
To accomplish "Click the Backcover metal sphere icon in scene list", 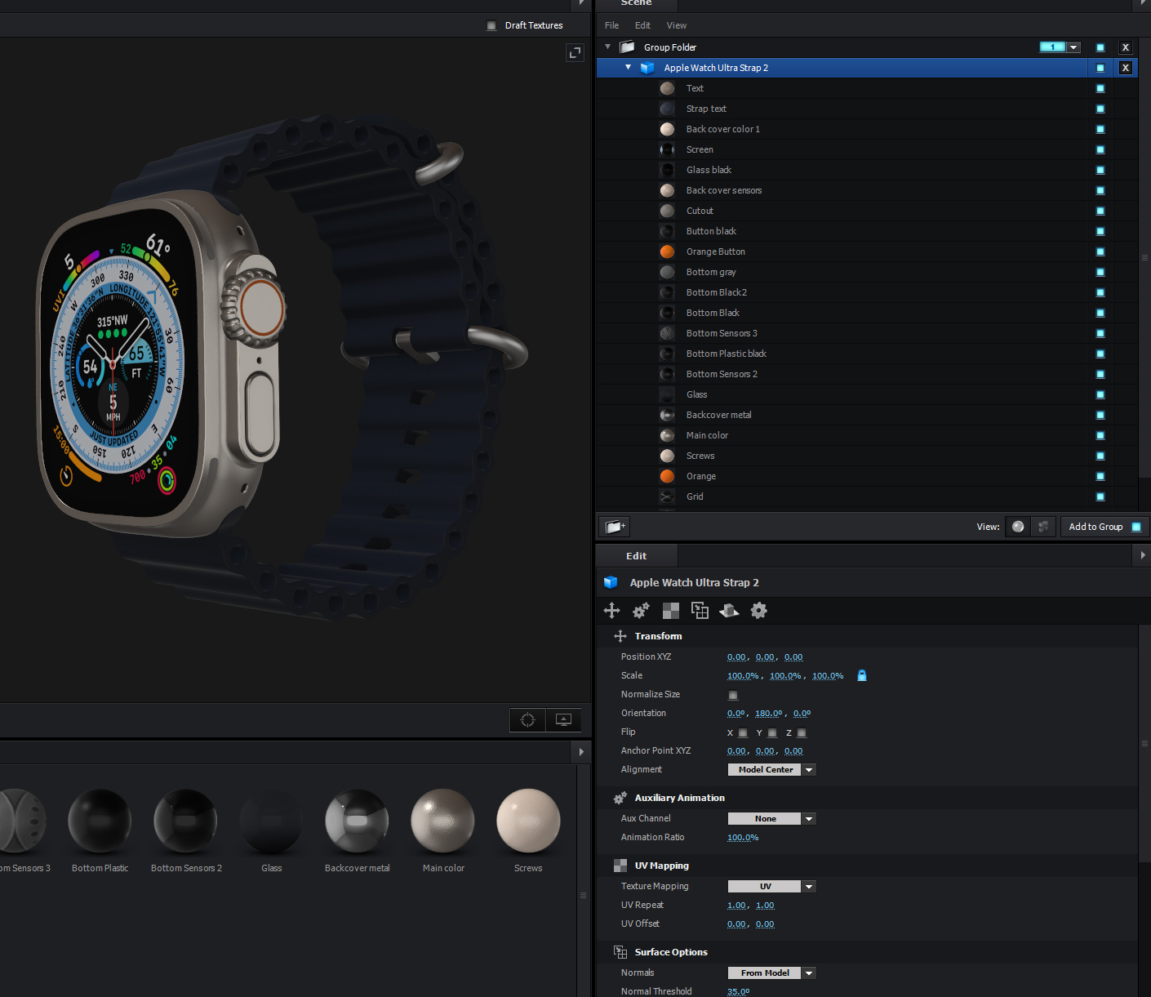I will (667, 415).
